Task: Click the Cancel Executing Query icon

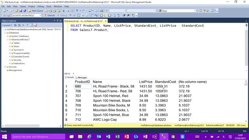Action: coord(70,16)
